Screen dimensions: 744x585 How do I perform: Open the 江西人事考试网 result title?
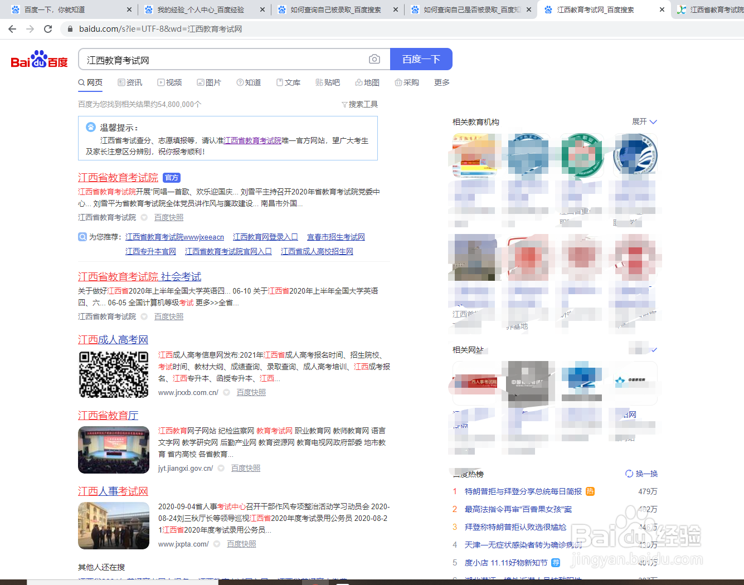pyautogui.click(x=113, y=491)
